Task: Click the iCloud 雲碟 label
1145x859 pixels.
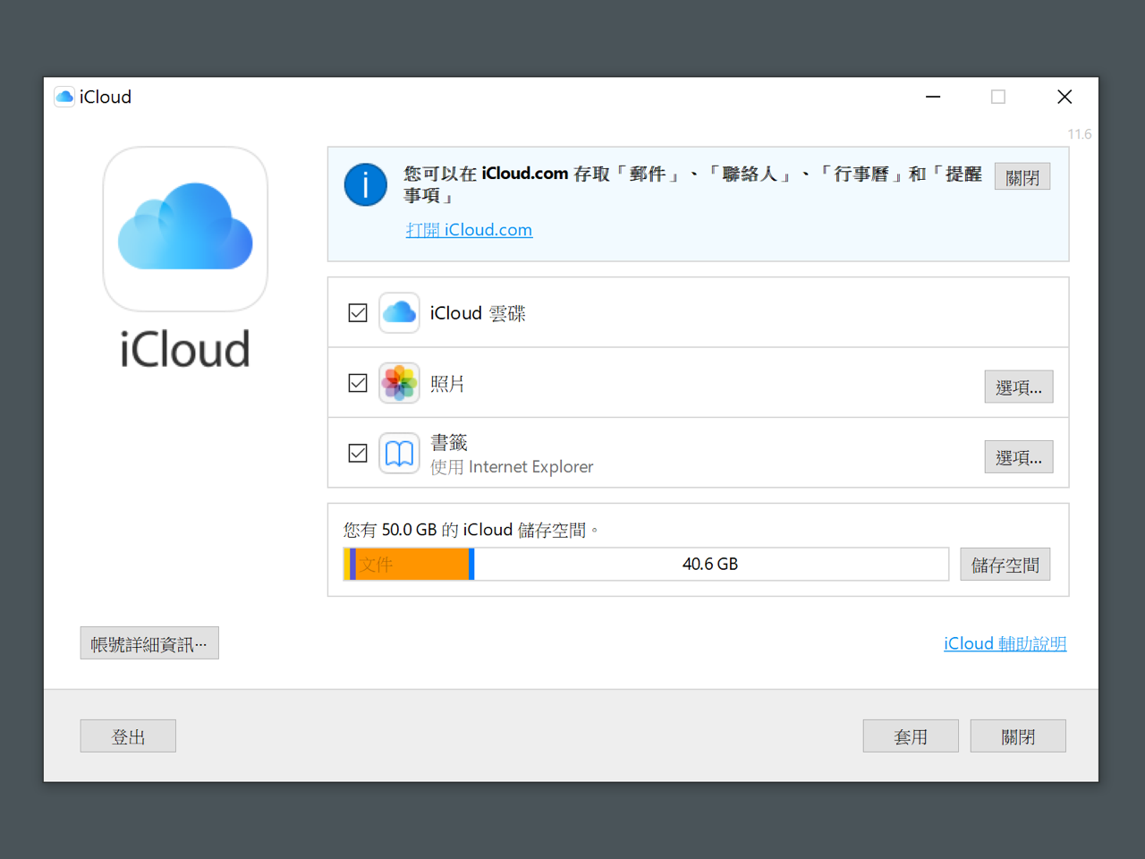Action: click(x=478, y=313)
